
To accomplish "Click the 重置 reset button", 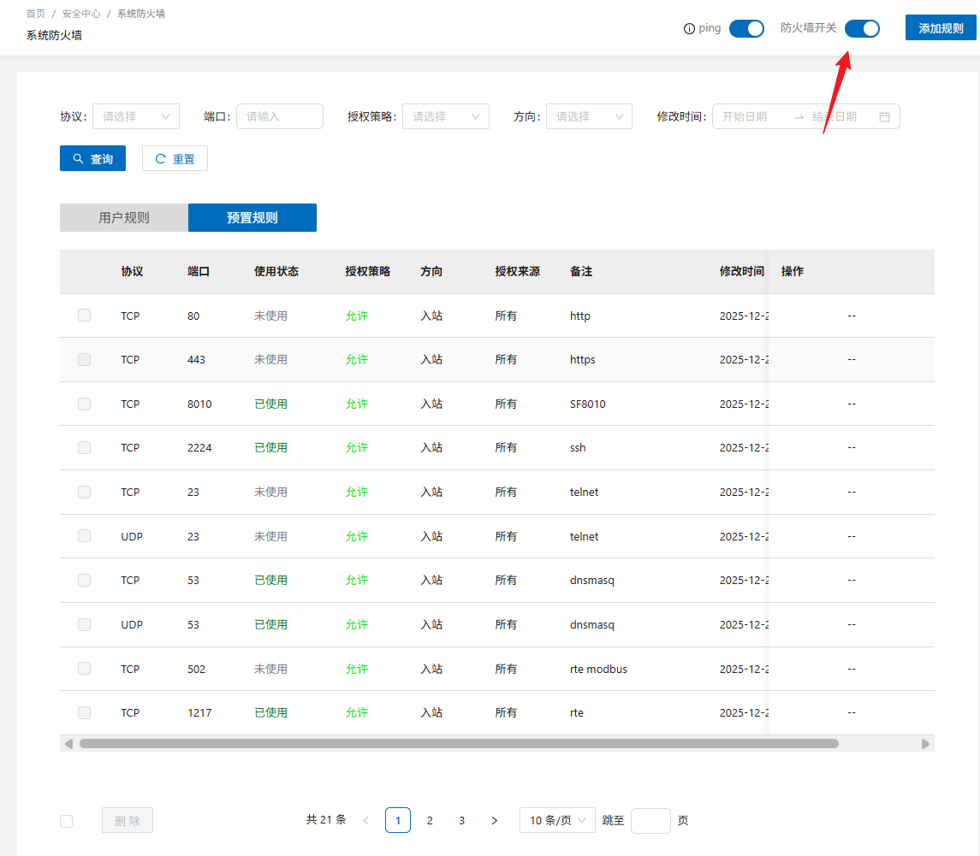I will point(175,159).
